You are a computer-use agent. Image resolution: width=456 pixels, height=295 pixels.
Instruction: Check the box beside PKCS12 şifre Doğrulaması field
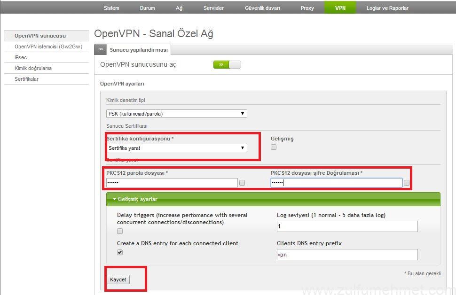pyautogui.click(x=407, y=183)
